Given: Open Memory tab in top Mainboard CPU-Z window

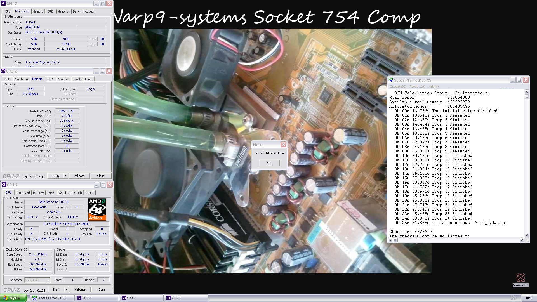Looking at the screenshot, I should [x=38, y=11].
